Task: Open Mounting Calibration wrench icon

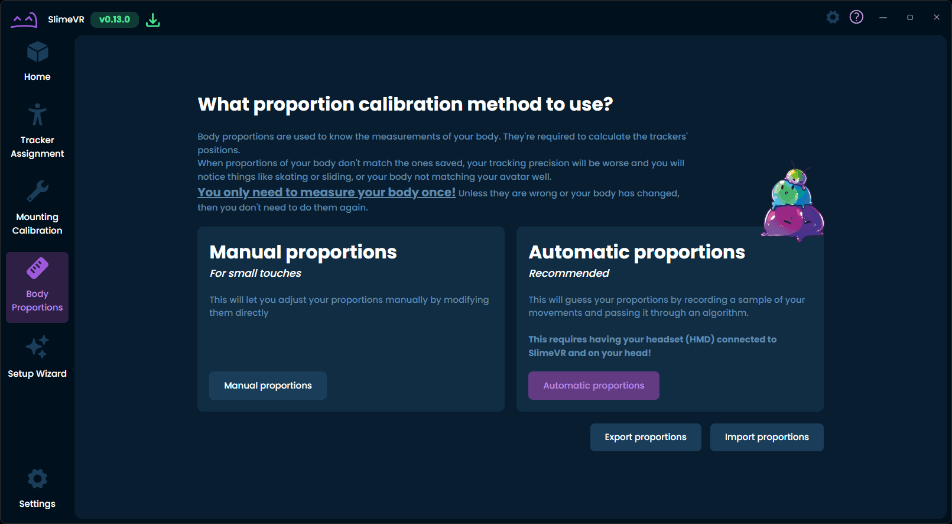Action: click(x=37, y=192)
